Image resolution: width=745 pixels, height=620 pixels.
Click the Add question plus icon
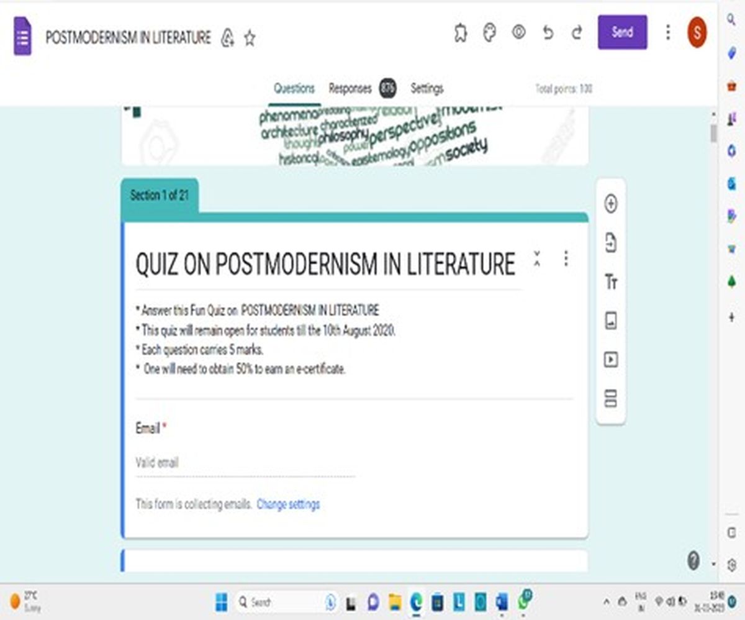tap(611, 204)
